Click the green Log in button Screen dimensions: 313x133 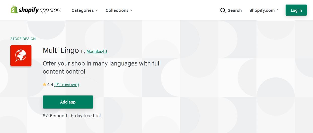[296, 10]
